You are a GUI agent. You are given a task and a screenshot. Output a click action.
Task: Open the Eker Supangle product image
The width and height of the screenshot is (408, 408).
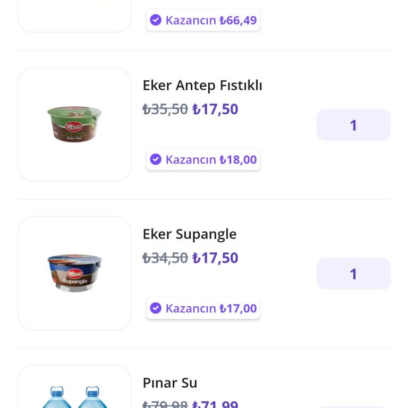74,273
